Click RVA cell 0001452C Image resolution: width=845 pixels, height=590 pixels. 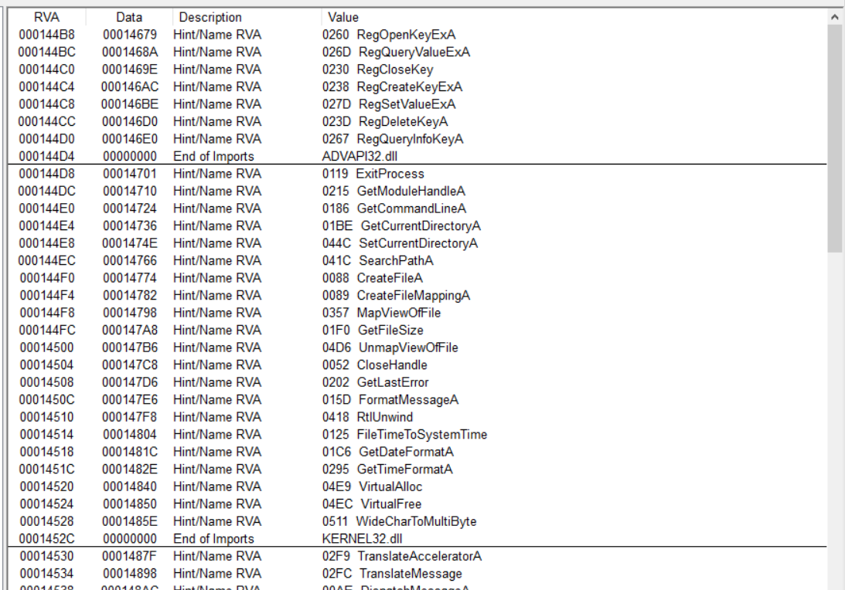coord(47,539)
